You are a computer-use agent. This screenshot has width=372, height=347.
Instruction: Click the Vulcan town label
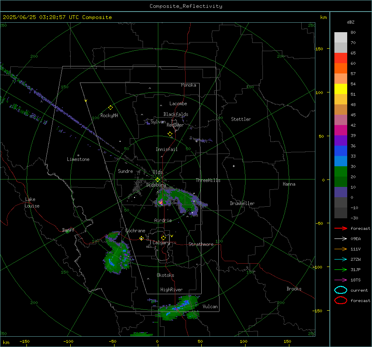coord(210,307)
